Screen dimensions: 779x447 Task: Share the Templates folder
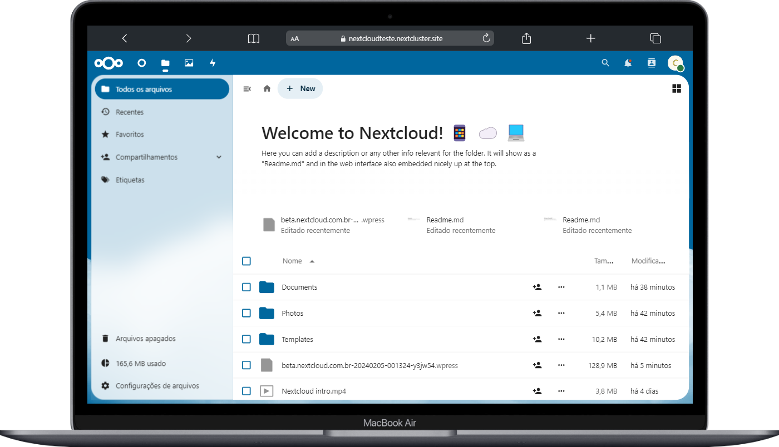[537, 339]
